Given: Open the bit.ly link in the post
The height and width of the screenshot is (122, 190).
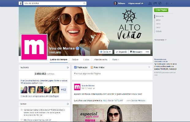Looking at the screenshot, I should tap(113, 100).
